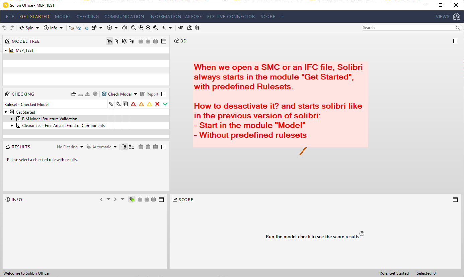Maximize the Info panel

(161, 199)
